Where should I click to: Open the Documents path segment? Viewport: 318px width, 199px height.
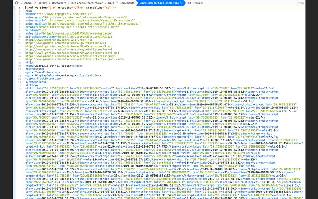127,3
